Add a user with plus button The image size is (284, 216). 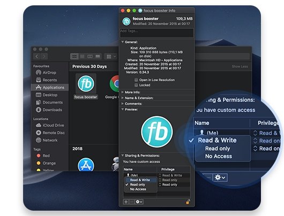[x=126, y=202]
